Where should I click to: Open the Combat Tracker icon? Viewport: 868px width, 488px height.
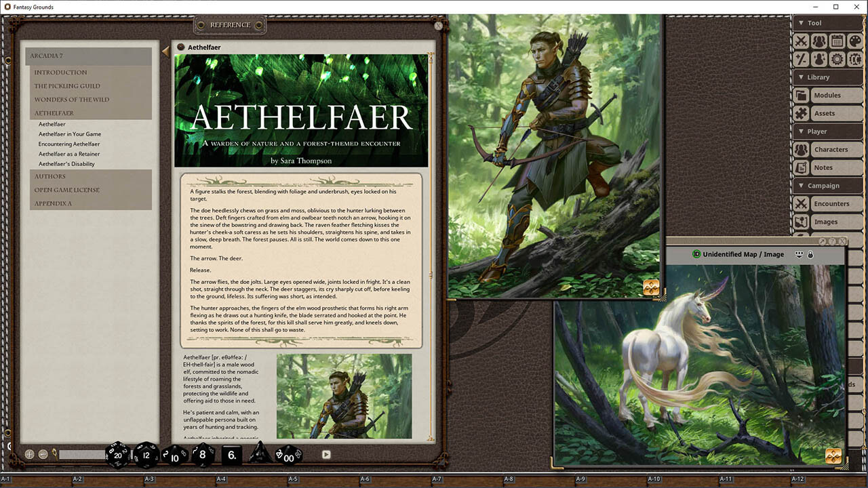[802, 41]
